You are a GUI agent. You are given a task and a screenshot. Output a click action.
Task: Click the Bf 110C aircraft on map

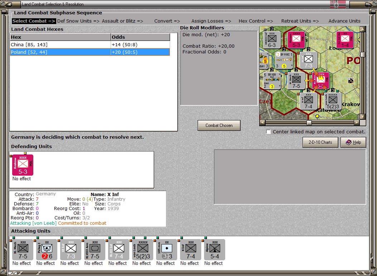(284, 60)
